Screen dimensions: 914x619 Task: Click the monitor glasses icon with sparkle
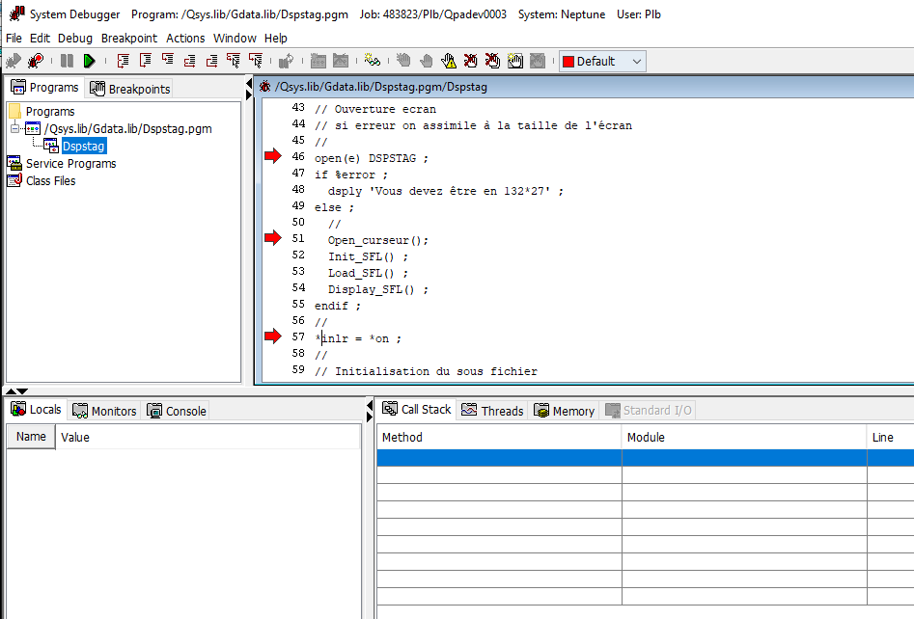coord(373,61)
